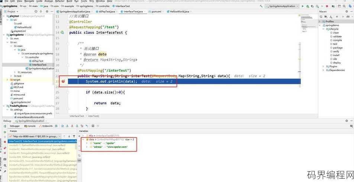Click Maven download sources icon

331,17
